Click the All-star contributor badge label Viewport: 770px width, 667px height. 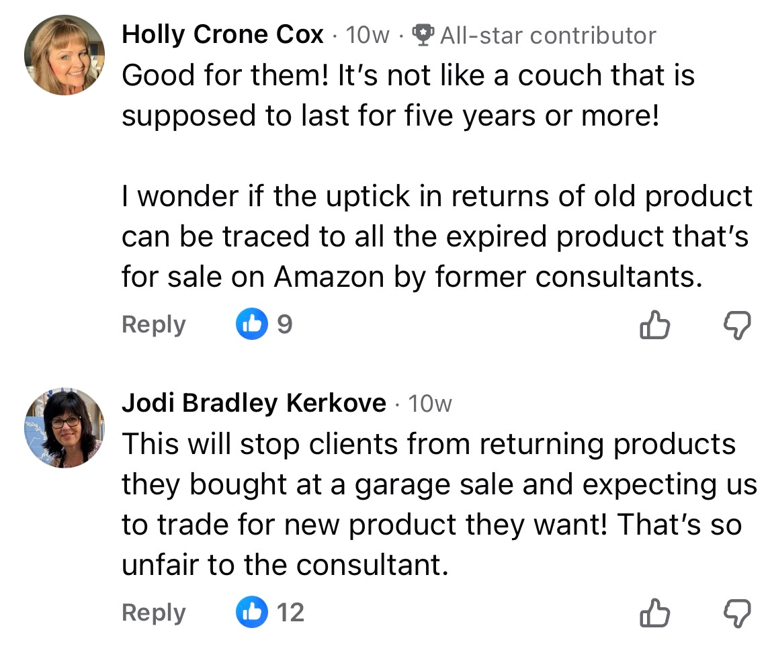tap(548, 35)
